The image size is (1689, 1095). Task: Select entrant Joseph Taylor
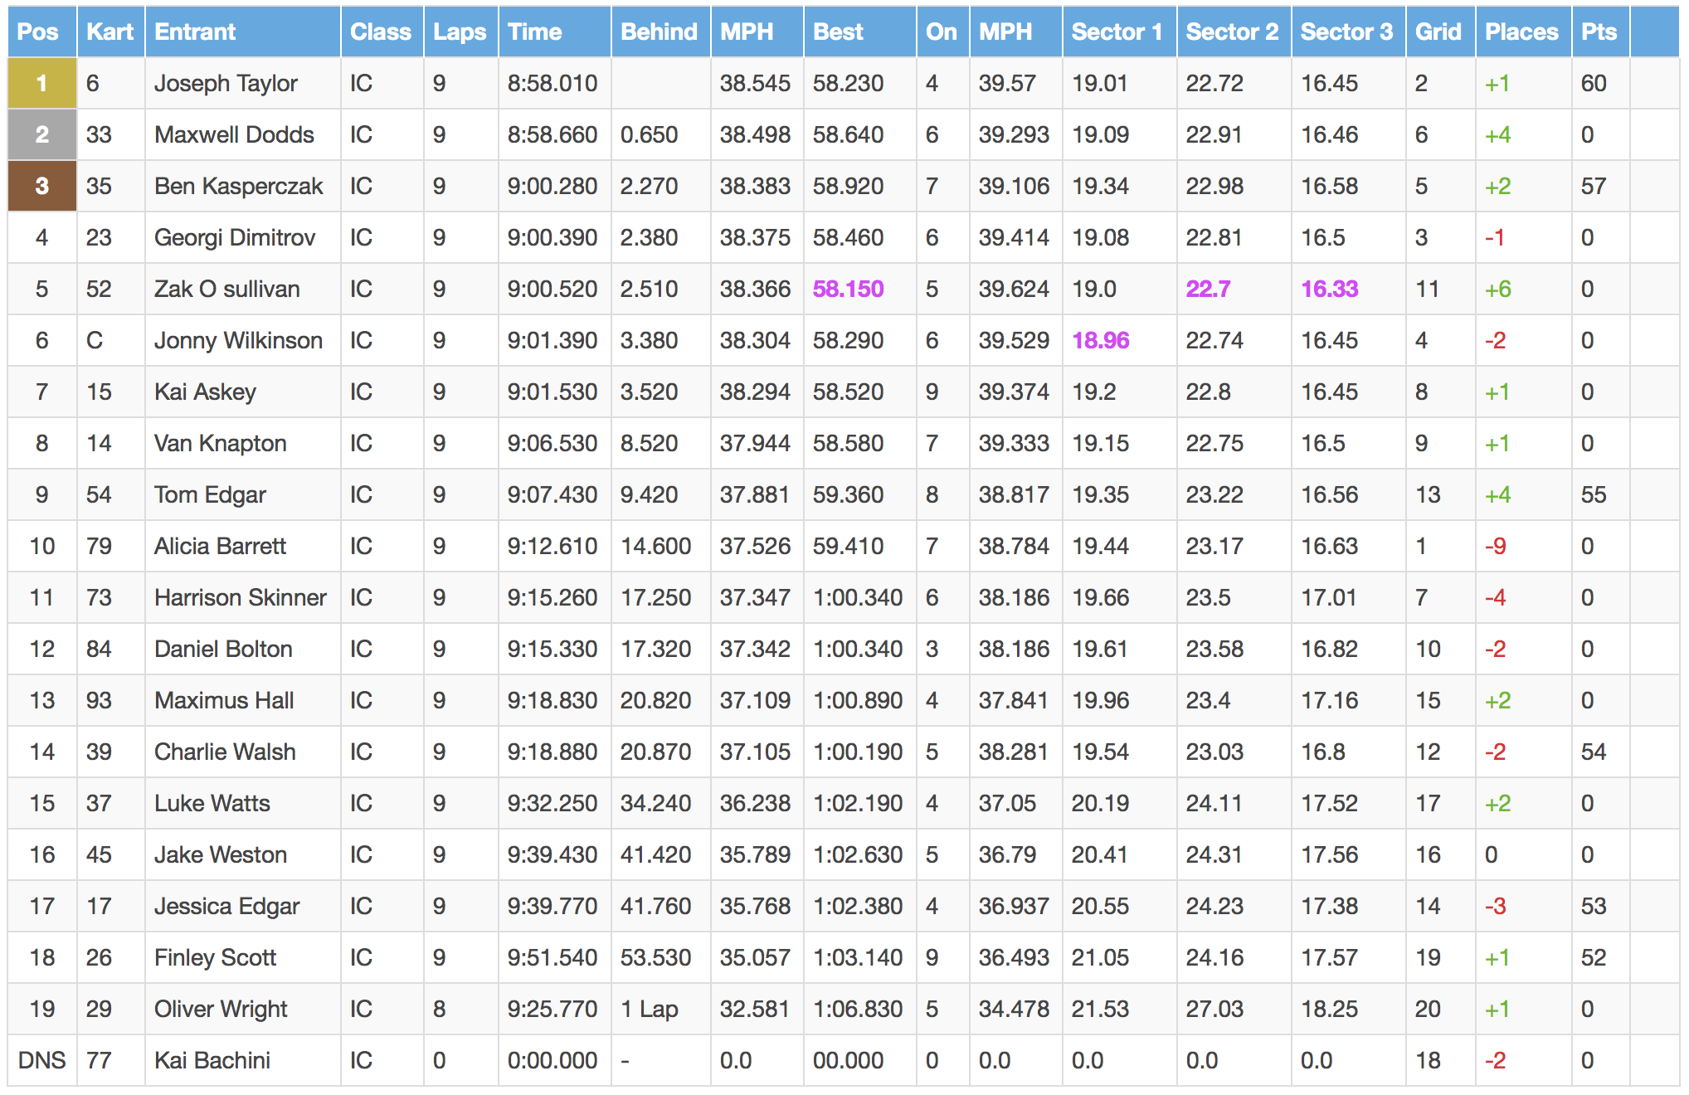(226, 83)
